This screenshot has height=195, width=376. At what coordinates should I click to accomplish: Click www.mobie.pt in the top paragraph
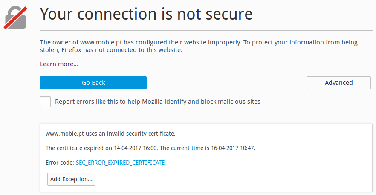pyautogui.click(x=101, y=43)
